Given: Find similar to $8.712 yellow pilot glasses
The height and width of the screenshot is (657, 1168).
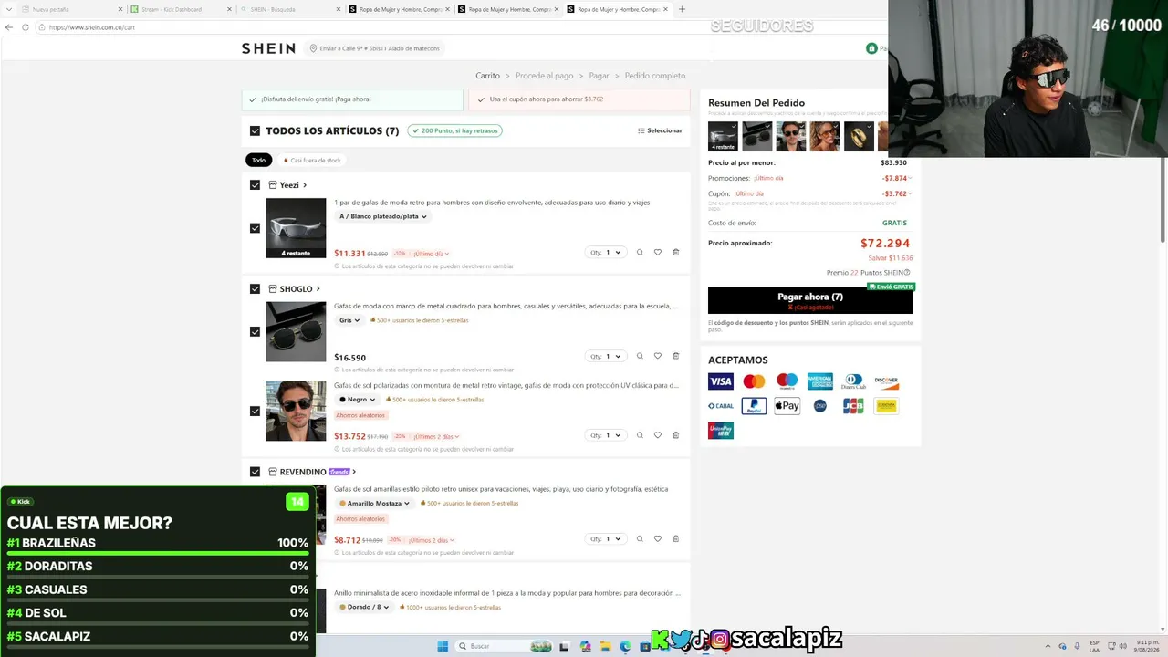Looking at the screenshot, I should 640,538.
